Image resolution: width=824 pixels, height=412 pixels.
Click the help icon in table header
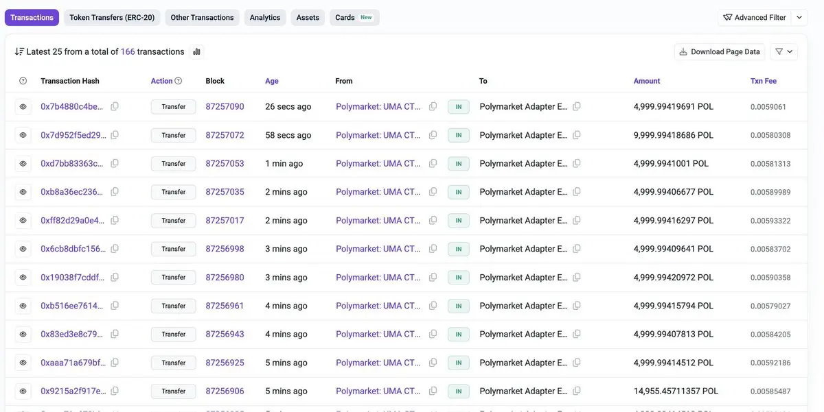[x=23, y=81]
